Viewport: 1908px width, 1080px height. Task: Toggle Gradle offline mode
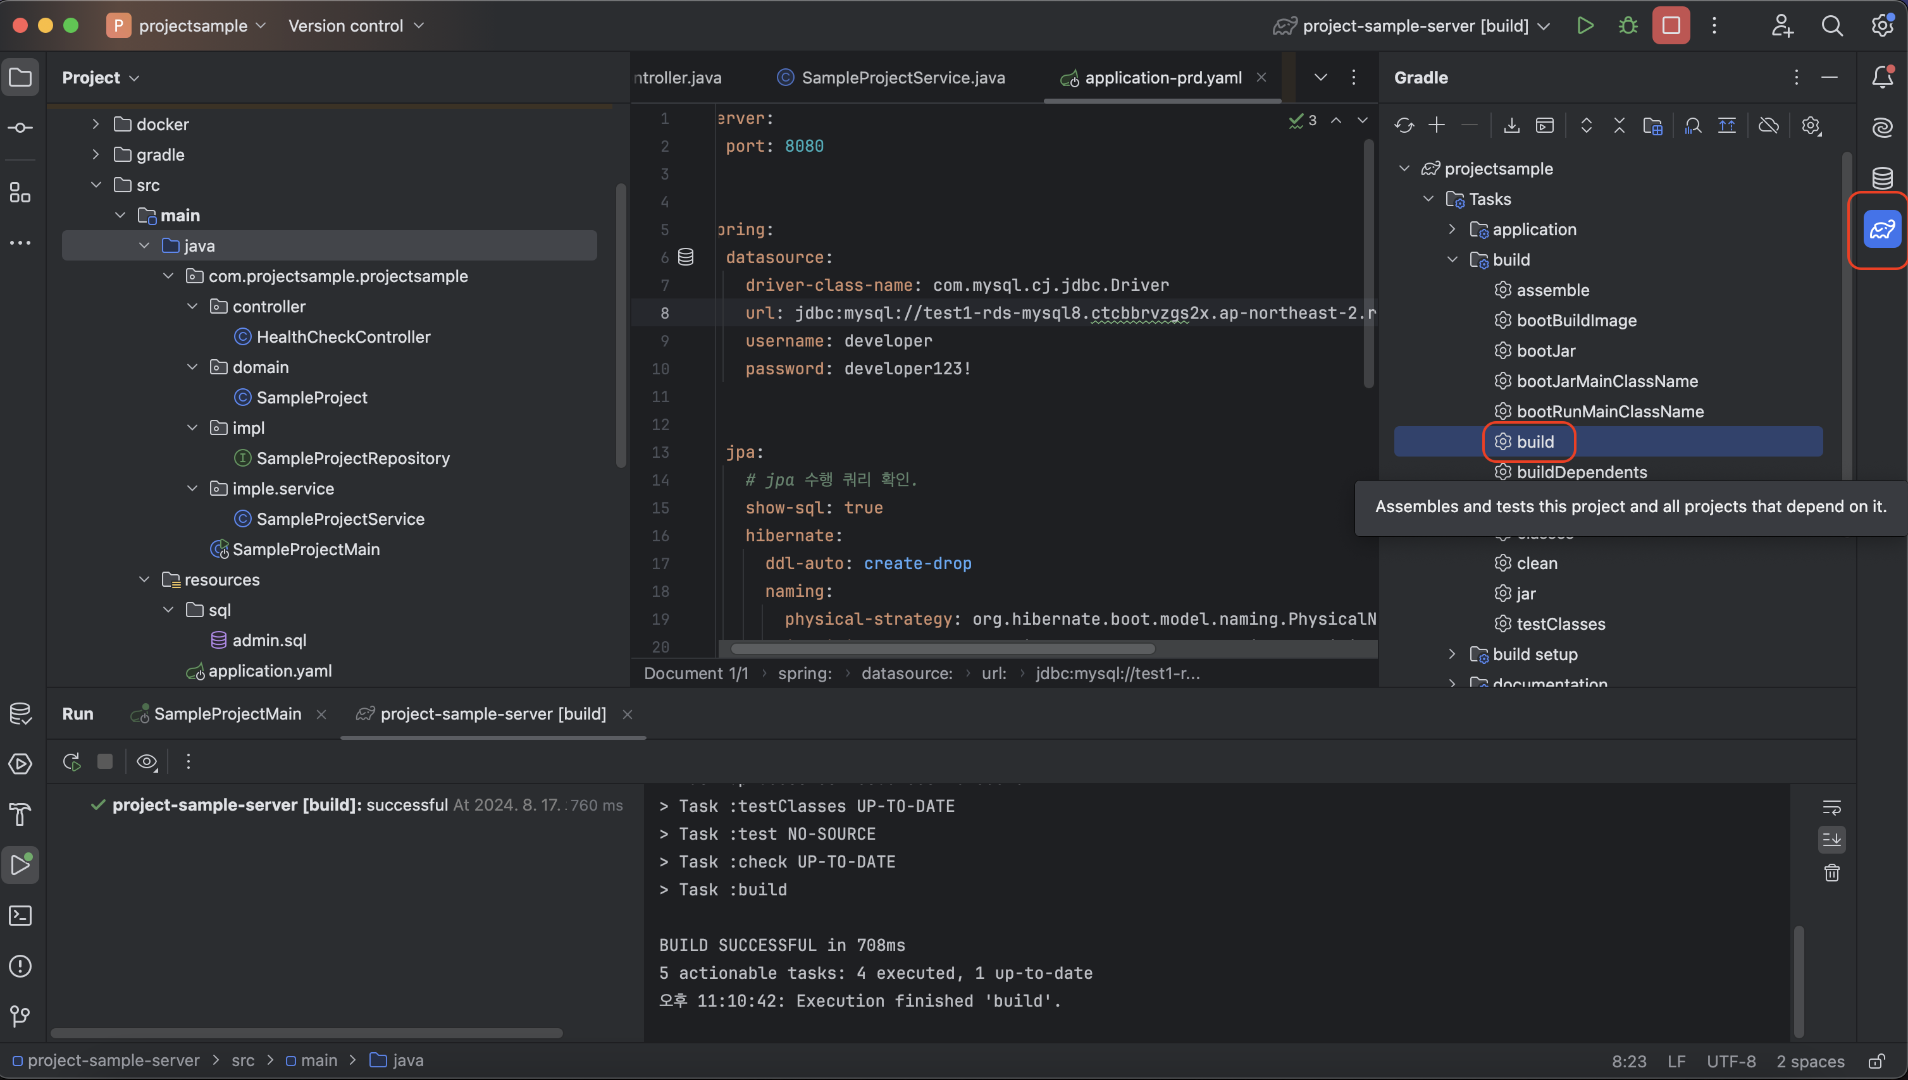[1768, 125]
